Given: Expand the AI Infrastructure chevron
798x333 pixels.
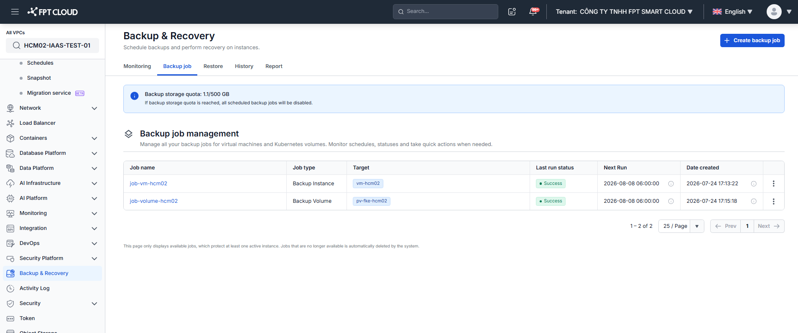Looking at the screenshot, I should coord(94,183).
